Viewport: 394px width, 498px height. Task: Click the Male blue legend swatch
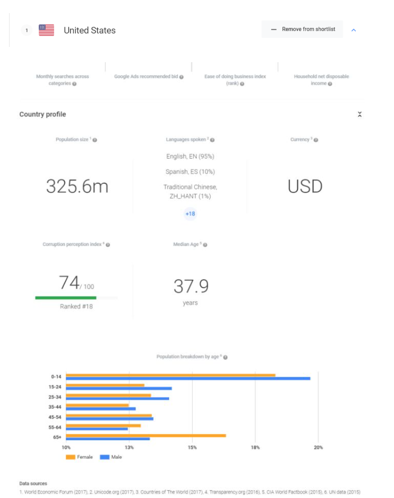click(x=105, y=457)
